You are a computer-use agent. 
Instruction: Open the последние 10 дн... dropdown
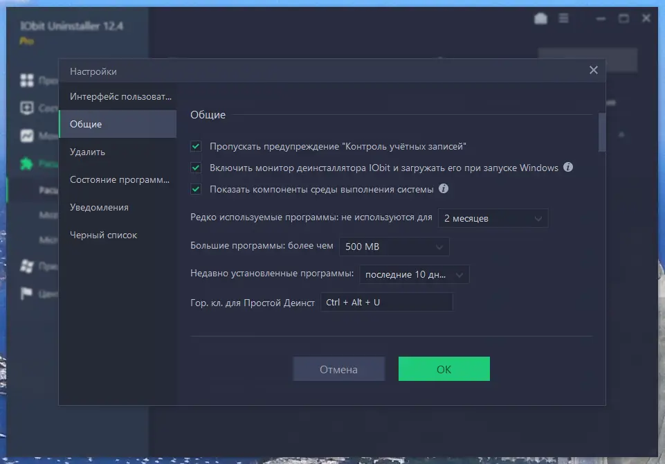[x=415, y=275]
